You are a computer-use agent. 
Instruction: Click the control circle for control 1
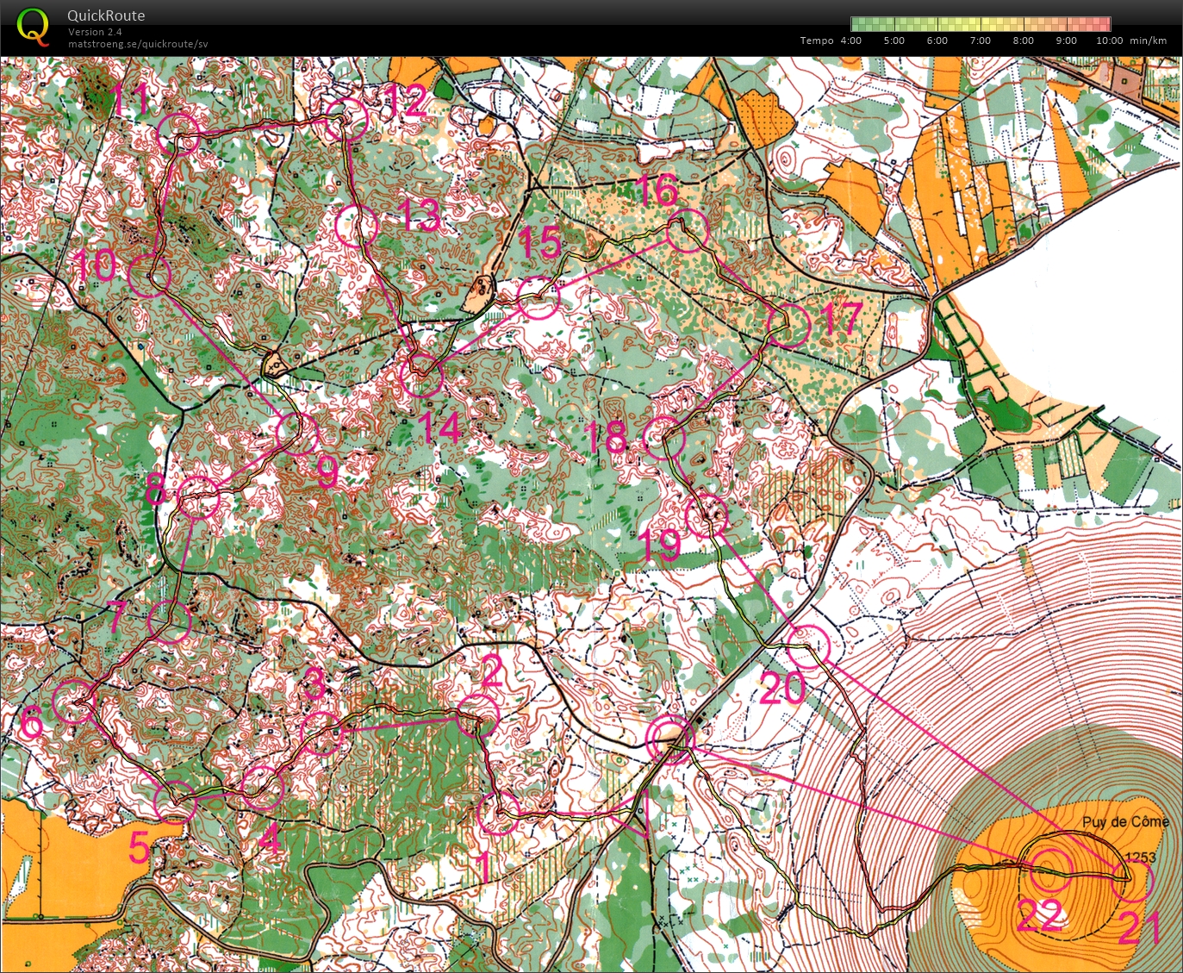coord(498,814)
